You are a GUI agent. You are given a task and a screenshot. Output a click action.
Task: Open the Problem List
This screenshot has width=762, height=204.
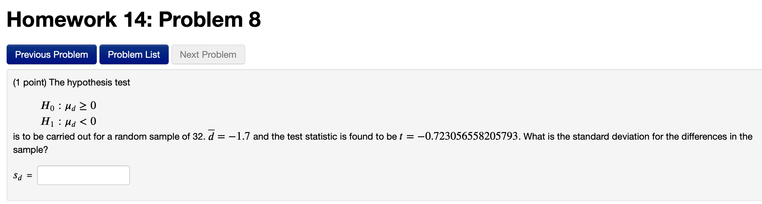click(134, 54)
